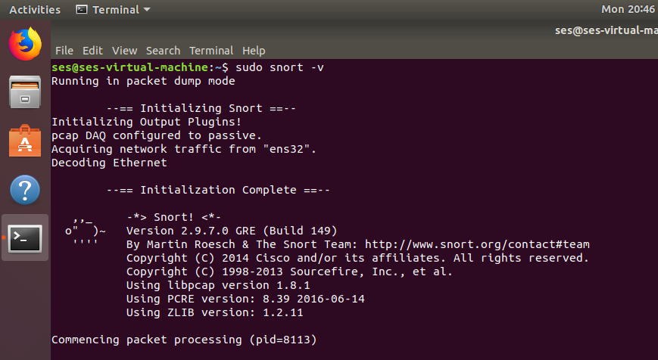Click the snort.org contact URL
Image resolution: width=658 pixels, height=360 pixels.
coord(477,244)
